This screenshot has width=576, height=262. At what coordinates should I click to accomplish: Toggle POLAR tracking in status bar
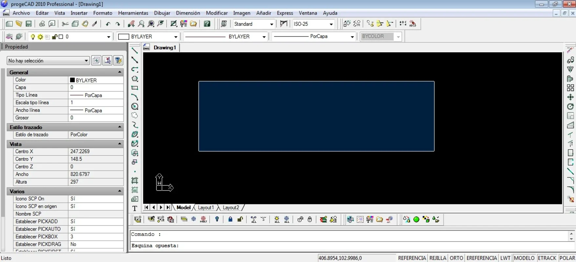[567, 258]
